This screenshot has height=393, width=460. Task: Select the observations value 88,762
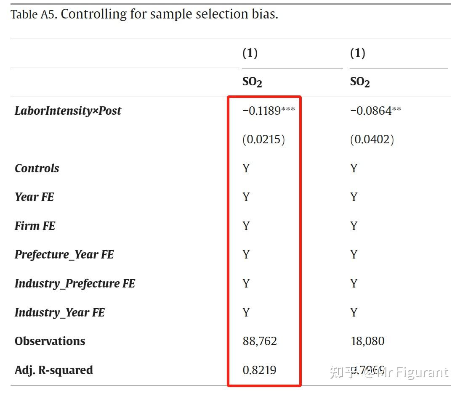[x=260, y=341]
